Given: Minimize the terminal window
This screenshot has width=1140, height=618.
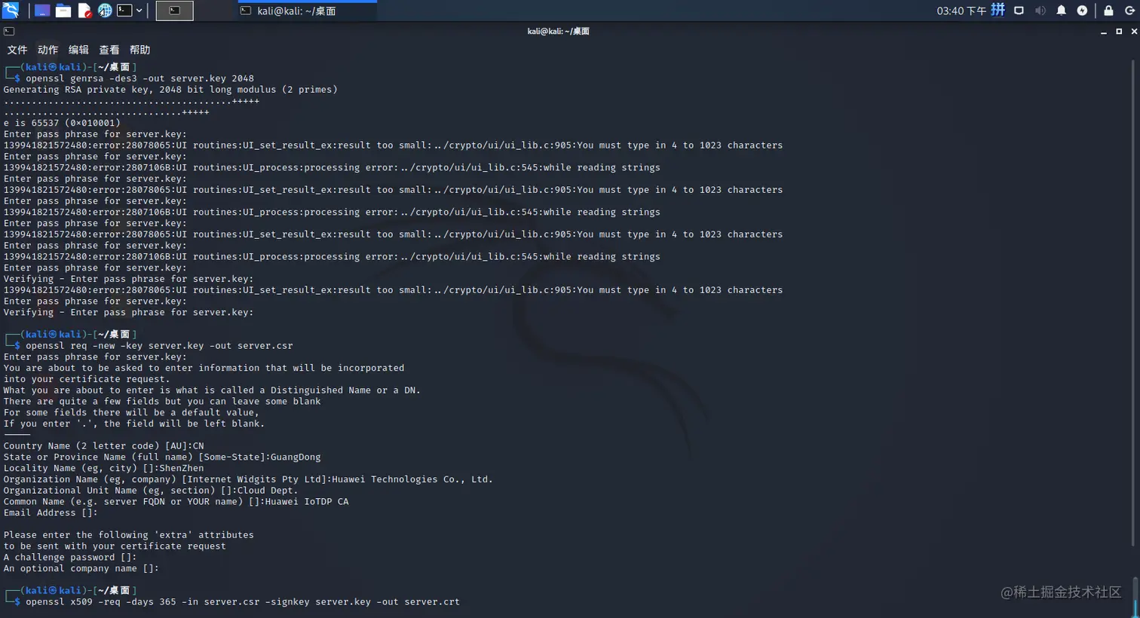Looking at the screenshot, I should click(1104, 32).
